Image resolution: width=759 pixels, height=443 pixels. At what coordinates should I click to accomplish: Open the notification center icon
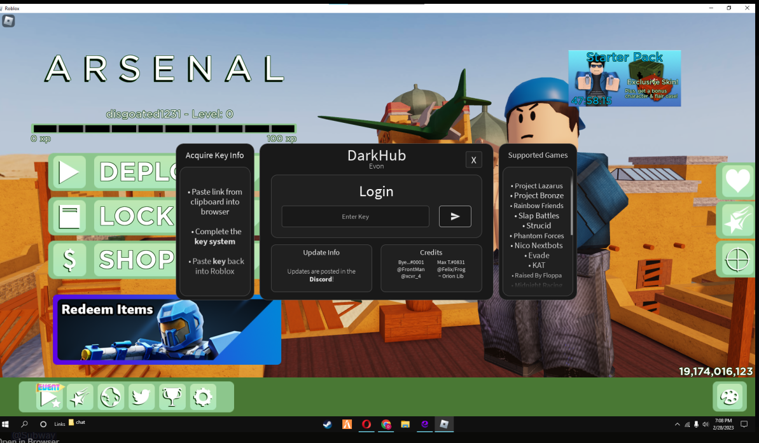tap(744, 425)
